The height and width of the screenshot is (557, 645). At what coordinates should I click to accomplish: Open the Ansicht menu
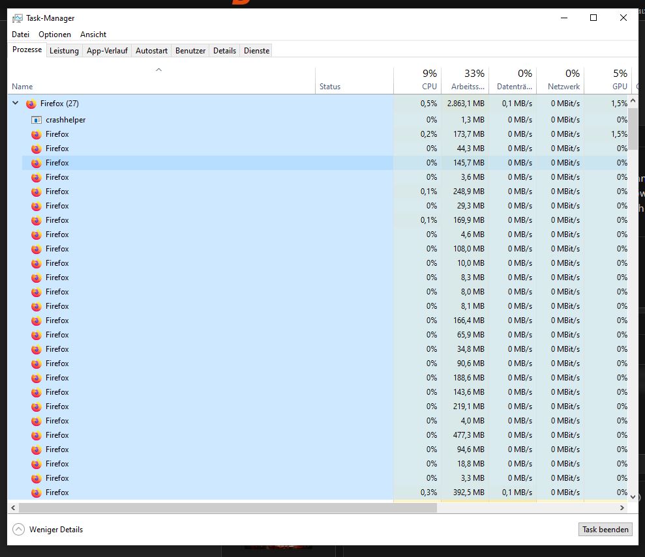(93, 35)
